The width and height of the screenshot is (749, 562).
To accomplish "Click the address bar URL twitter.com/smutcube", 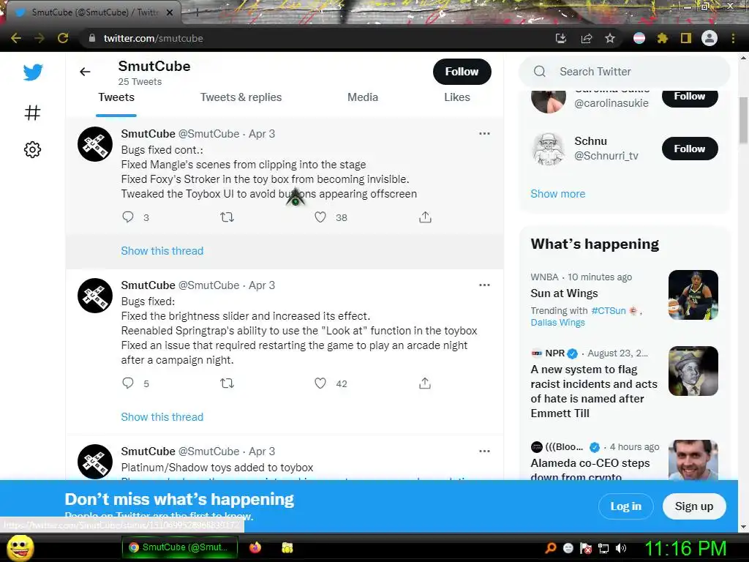I will click(x=154, y=38).
